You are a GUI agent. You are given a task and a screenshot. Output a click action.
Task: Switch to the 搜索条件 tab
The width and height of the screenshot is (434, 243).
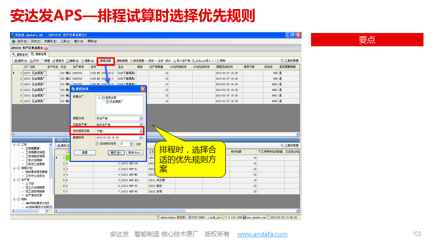pyautogui.click(x=20, y=54)
